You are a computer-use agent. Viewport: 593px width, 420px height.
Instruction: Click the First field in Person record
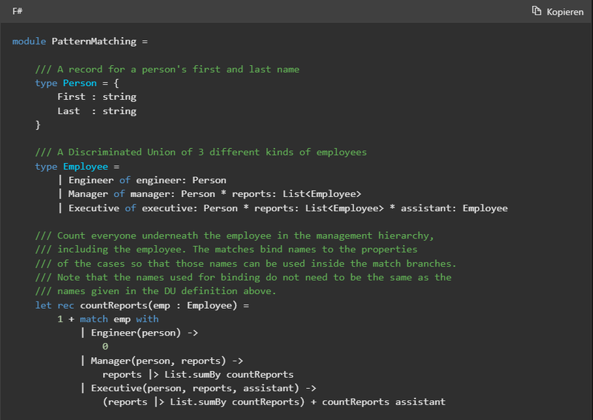[x=71, y=97]
